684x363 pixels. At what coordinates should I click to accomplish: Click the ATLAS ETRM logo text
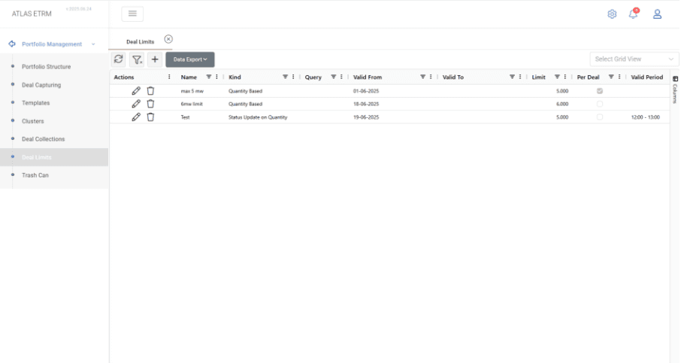click(x=32, y=14)
